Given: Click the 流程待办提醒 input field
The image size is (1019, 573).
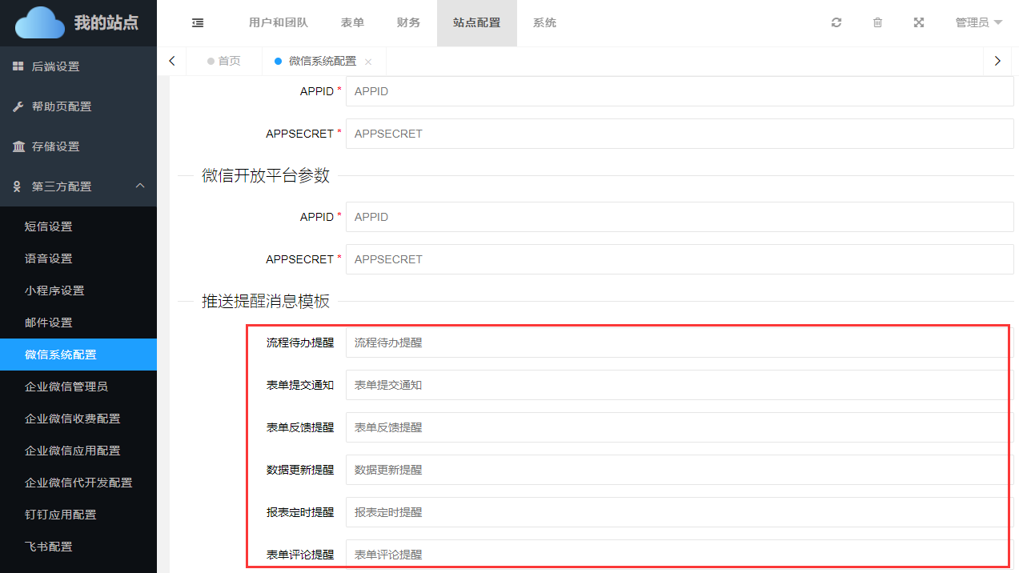Looking at the screenshot, I should click(x=679, y=343).
